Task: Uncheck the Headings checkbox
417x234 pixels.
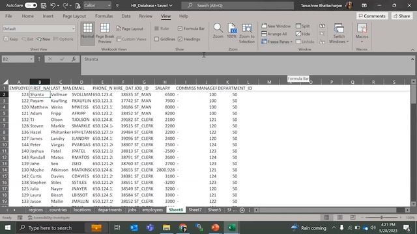Action: point(180,39)
